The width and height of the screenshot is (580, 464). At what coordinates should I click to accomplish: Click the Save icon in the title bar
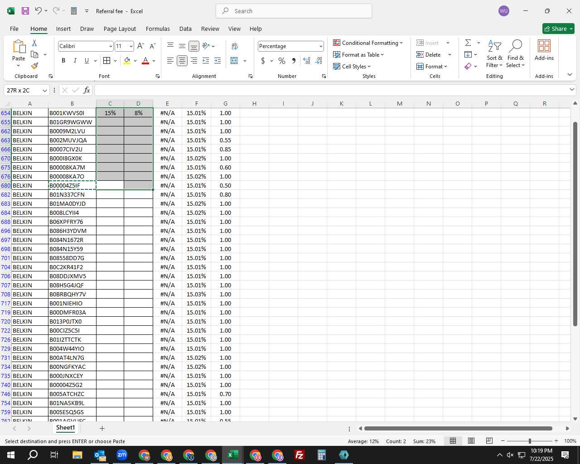(x=25, y=11)
